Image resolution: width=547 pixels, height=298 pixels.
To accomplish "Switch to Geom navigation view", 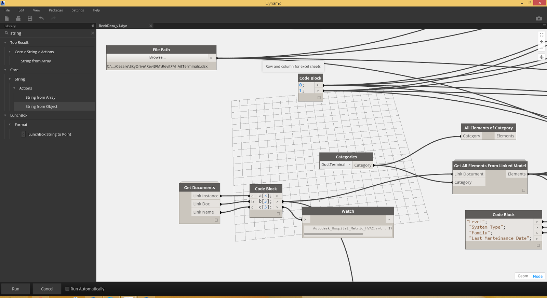I will coord(523,276).
